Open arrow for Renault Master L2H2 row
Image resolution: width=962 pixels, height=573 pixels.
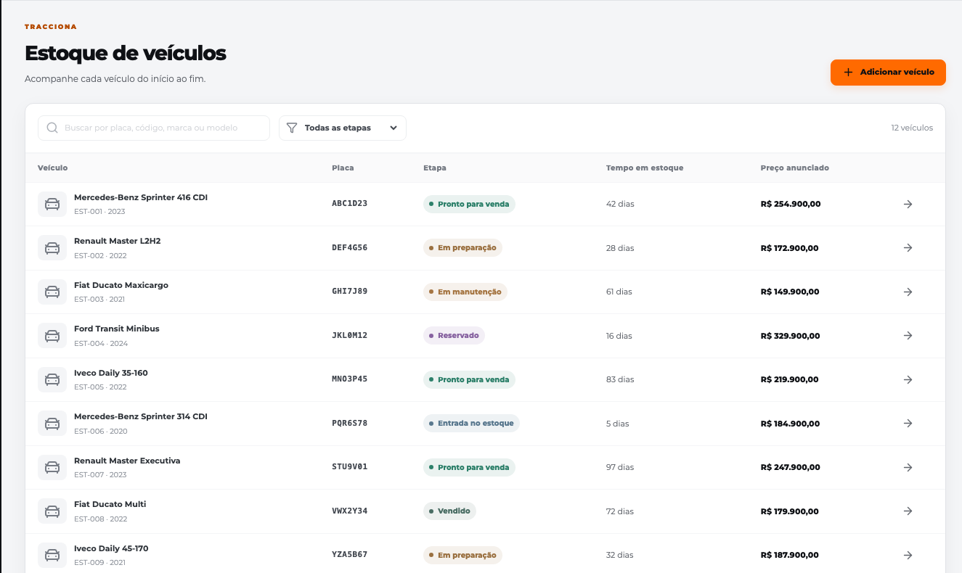pos(908,248)
